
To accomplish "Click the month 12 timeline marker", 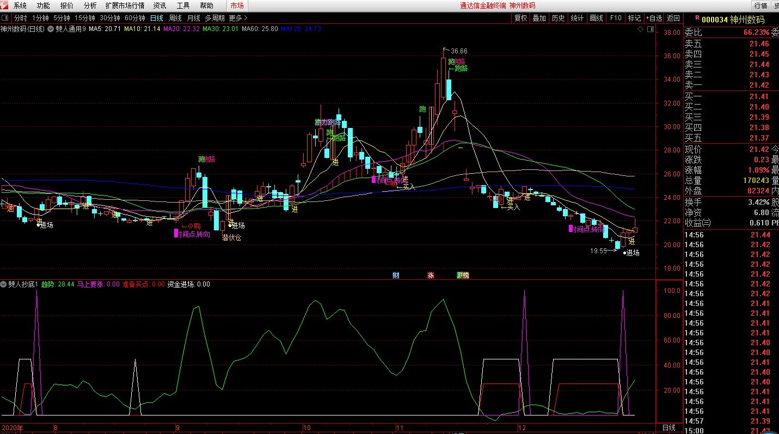I will point(522,428).
